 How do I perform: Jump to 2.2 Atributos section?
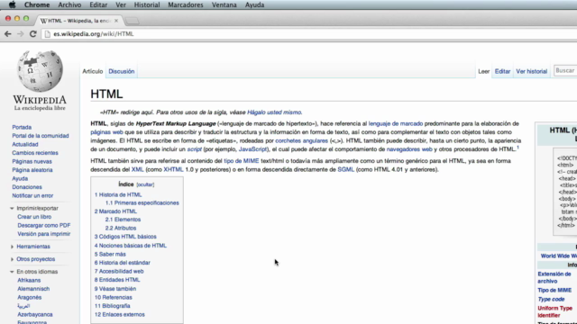click(121, 228)
